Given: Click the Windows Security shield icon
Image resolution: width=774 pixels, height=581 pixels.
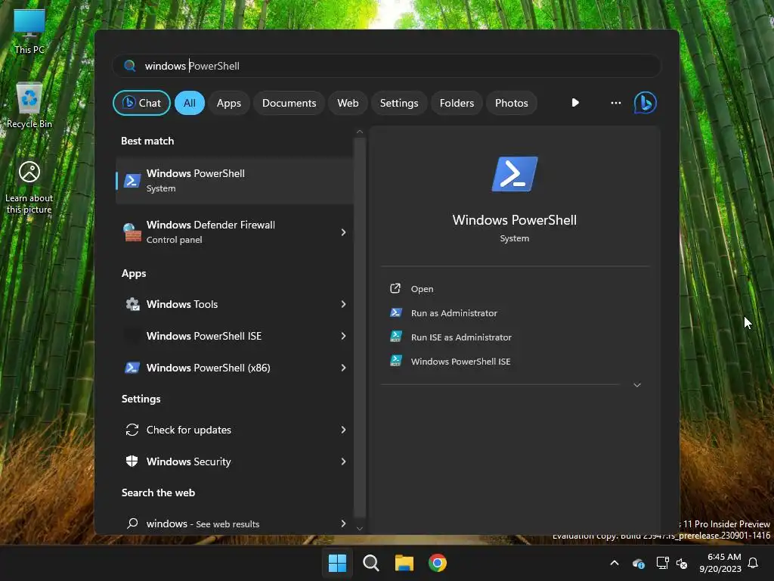Looking at the screenshot, I should pos(132,461).
